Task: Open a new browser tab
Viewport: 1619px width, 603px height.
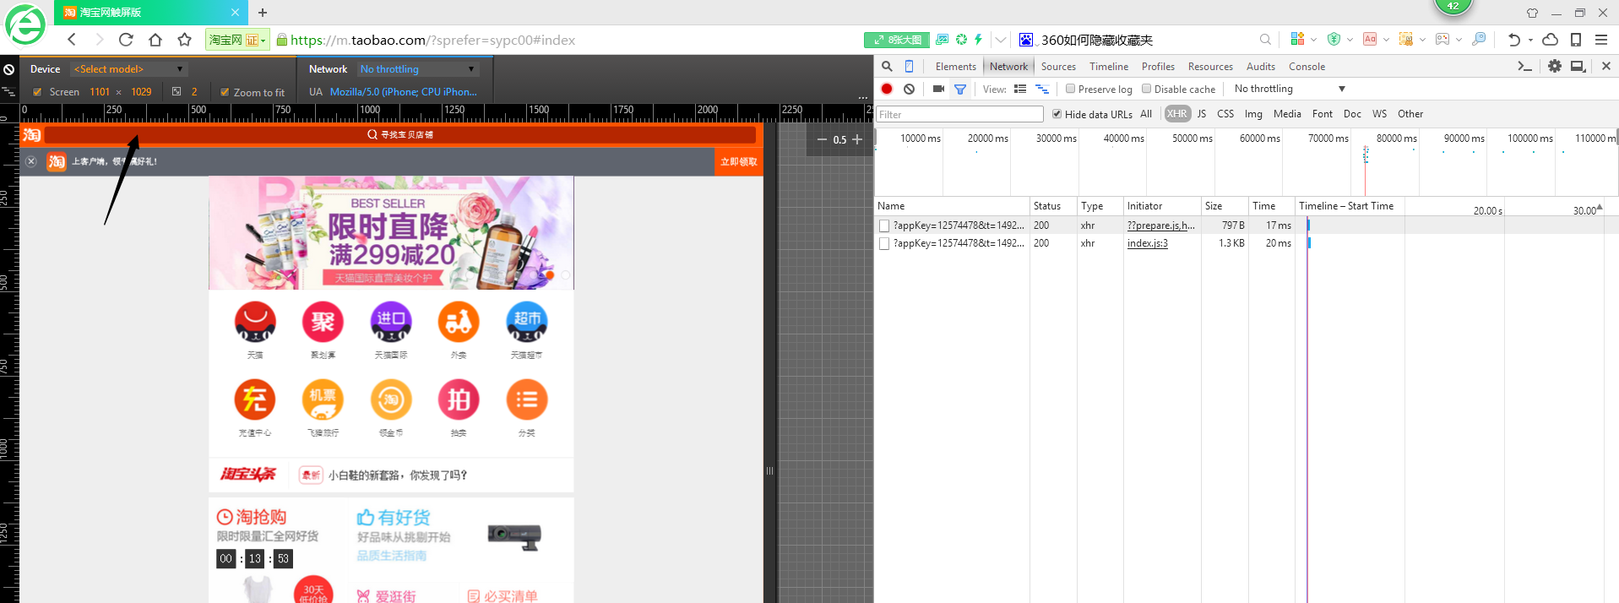Action: 263,13
